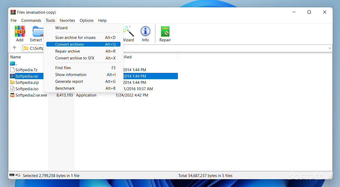
Task: Click the 'Total 54,687,237 bytes' status text
Action: click(x=206, y=175)
